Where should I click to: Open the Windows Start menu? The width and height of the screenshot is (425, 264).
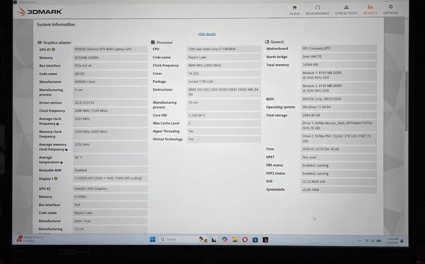pos(152,240)
